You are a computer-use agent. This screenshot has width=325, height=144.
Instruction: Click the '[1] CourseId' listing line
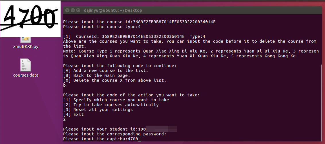click(134, 36)
